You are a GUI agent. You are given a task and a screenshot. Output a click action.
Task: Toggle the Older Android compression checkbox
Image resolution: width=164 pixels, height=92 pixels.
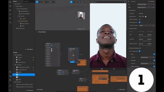[154, 66]
